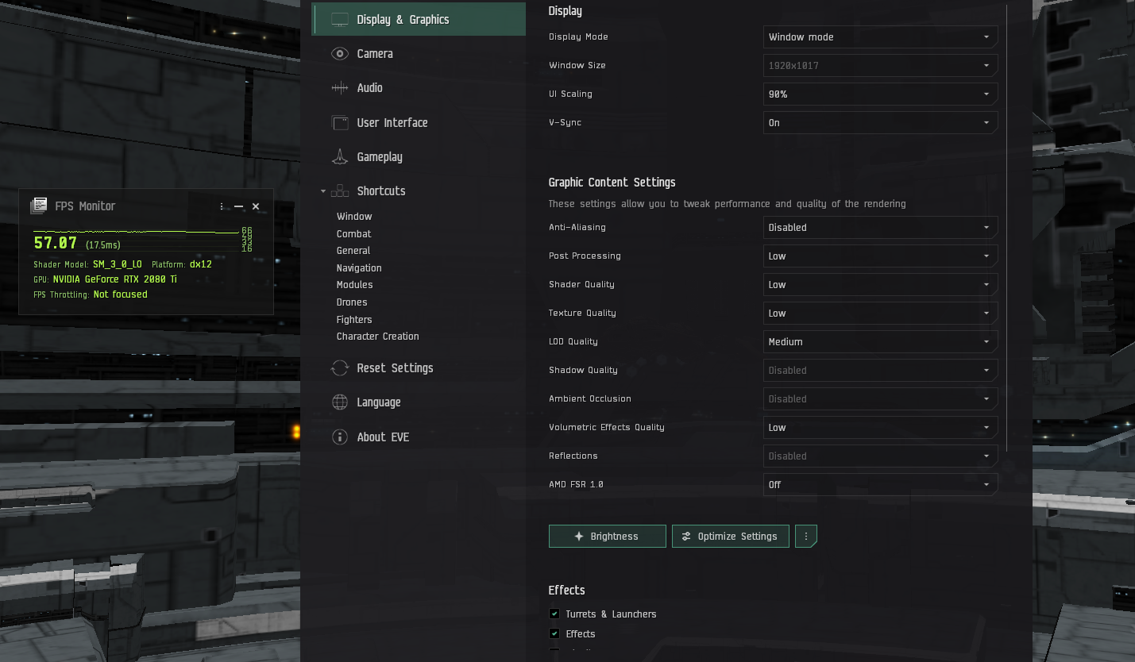Open the Window Size dropdown
1135x662 pixels.
click(880, 66)
